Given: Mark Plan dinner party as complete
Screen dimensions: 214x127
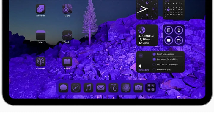Looking at the screenshot, I should pos(154,70).
